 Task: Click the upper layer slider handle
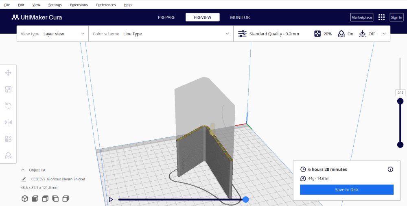400,101
